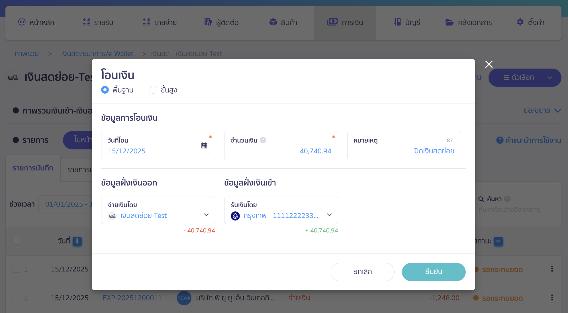This screenshot has height=313, width=568.
Task: Select the พื้นฐาน radio option
Action: 105,90
